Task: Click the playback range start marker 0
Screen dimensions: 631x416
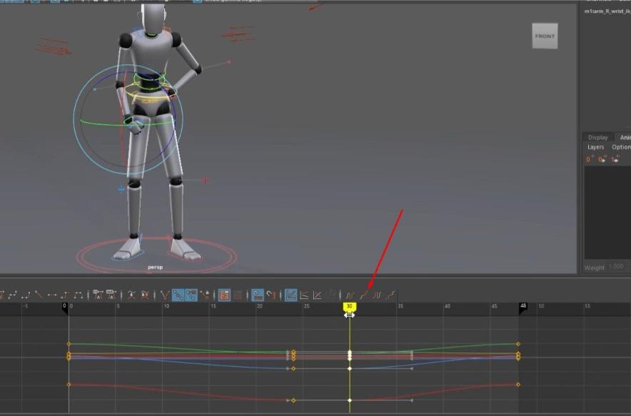Action: pyautogui.click(x=64, y=307)
